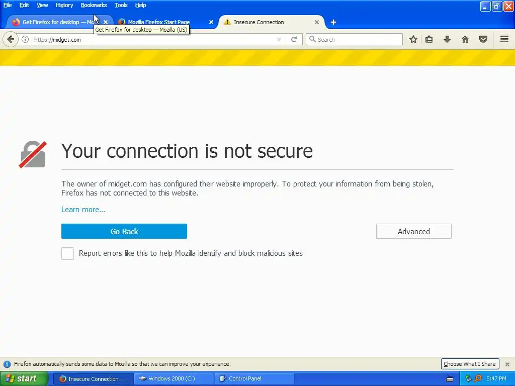
Task: Click the Go Back button
Action: pyautogui.click(x=124, y=231)
